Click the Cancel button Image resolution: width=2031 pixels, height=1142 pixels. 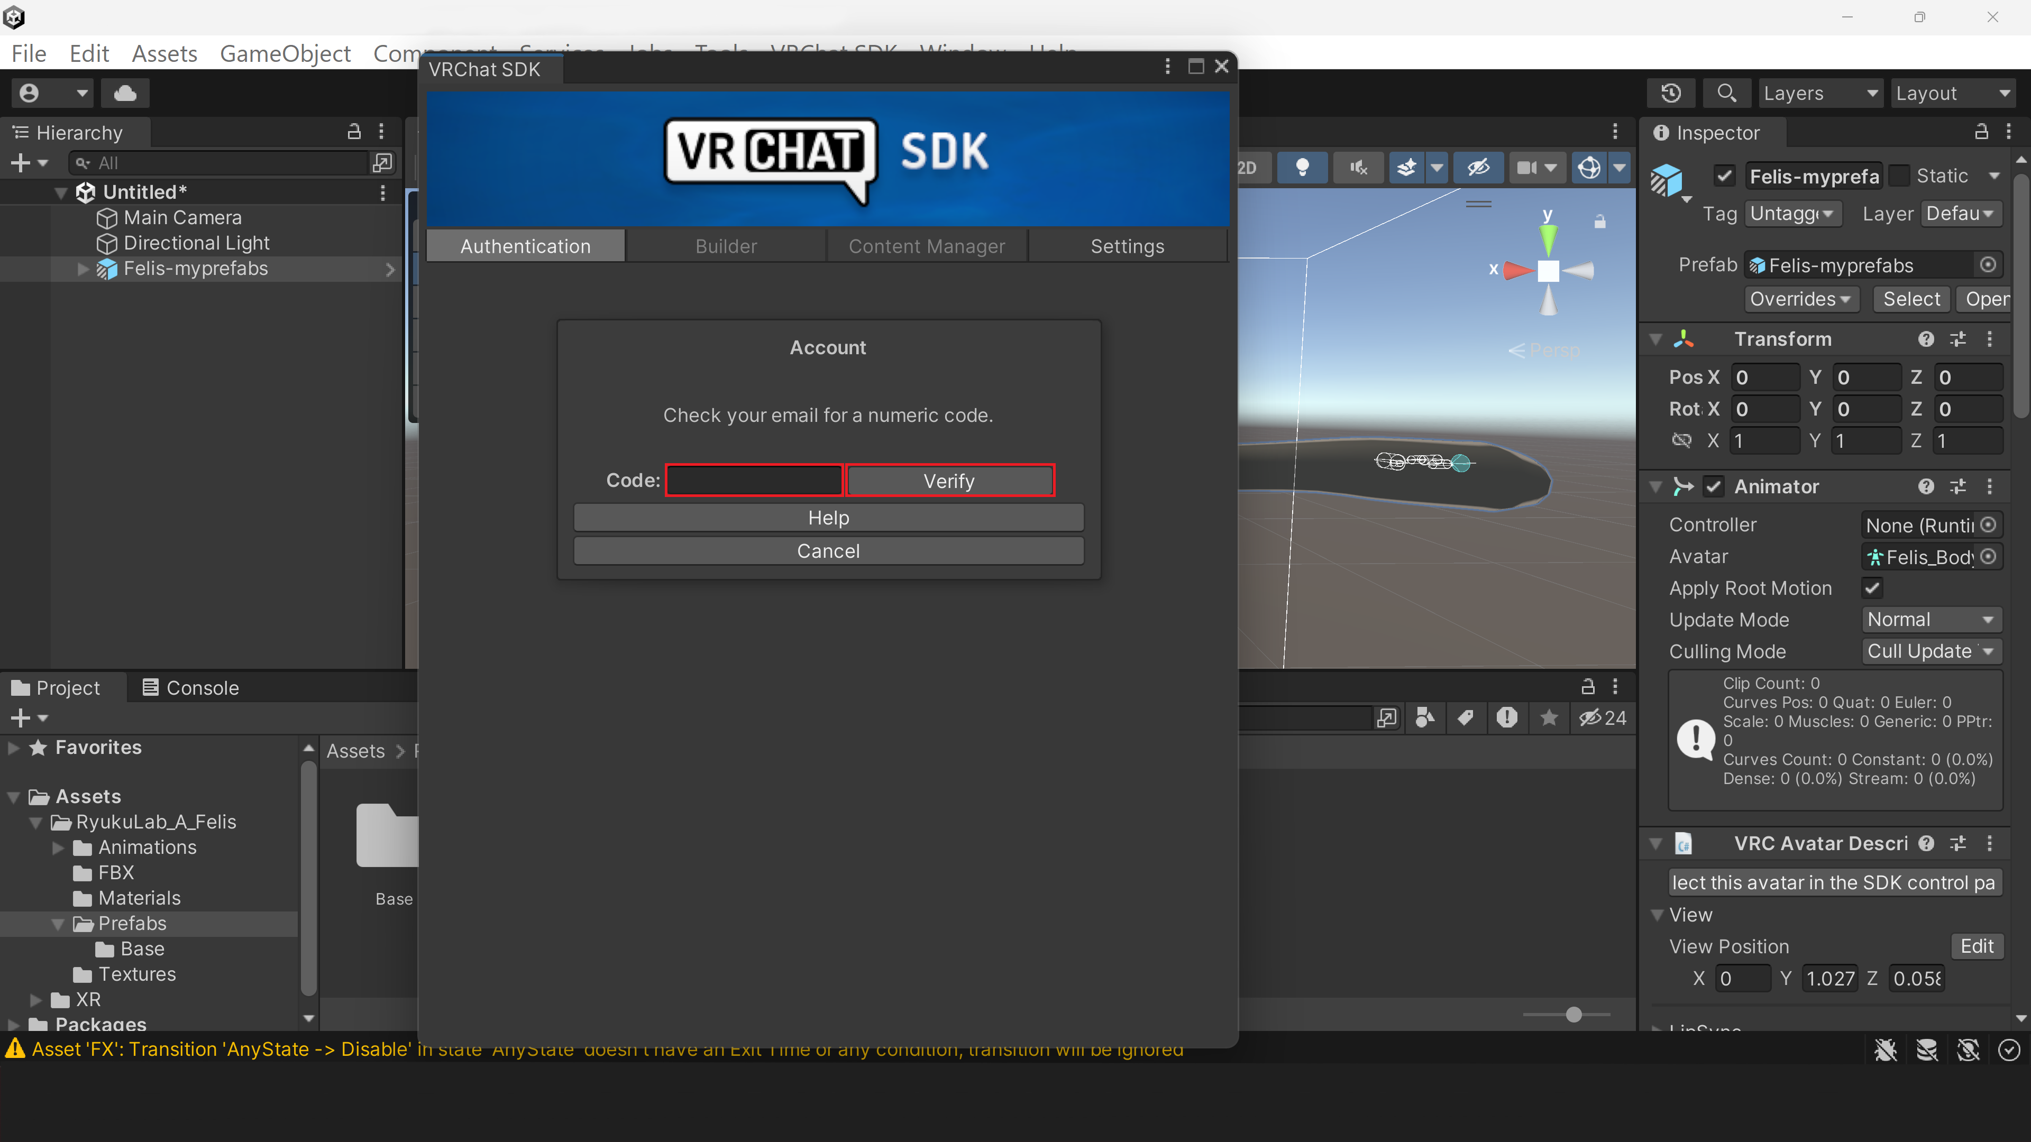[x=828, y=551]
